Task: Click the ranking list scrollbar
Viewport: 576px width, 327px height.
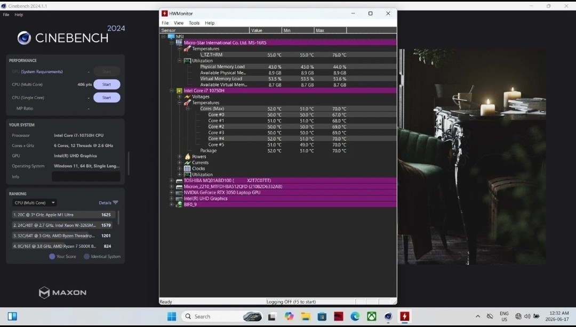Action: [118, 218]
